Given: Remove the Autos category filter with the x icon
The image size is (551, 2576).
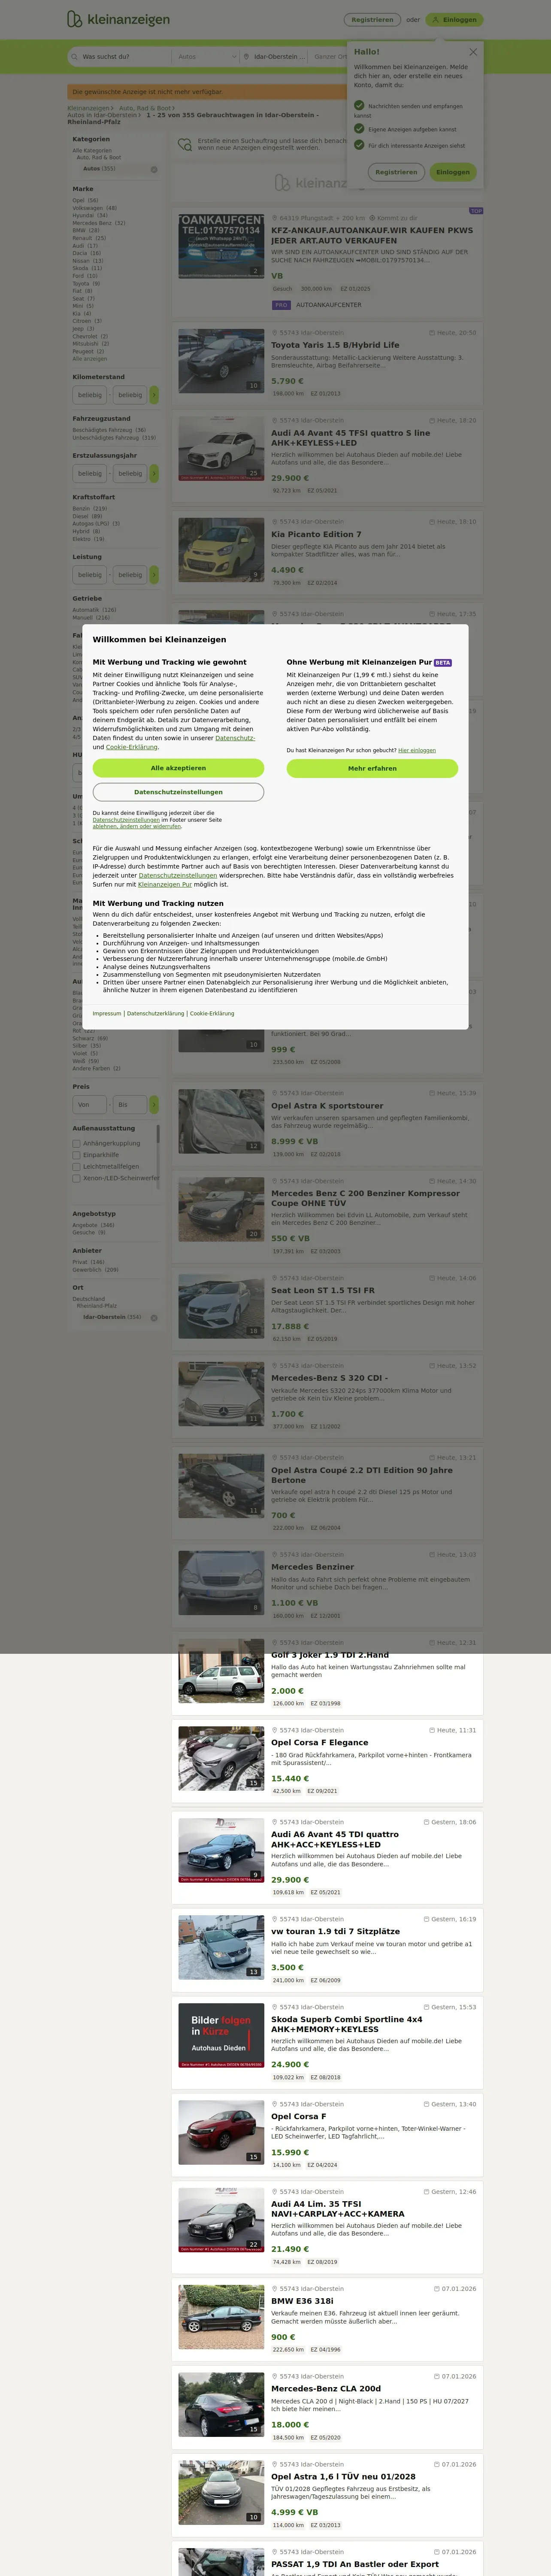Looking at the screenshot, I should click(x=154, y=169).
